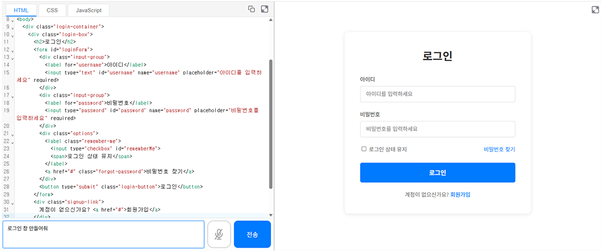601x251 pixels.
Task: Click the copy code icon
Action: 251,9
